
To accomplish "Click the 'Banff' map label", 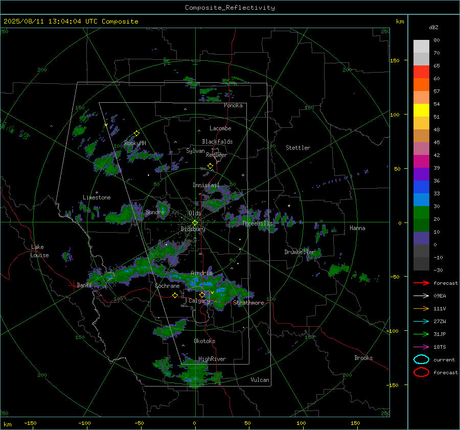I will pyautogui.click(x=84, y=285).
